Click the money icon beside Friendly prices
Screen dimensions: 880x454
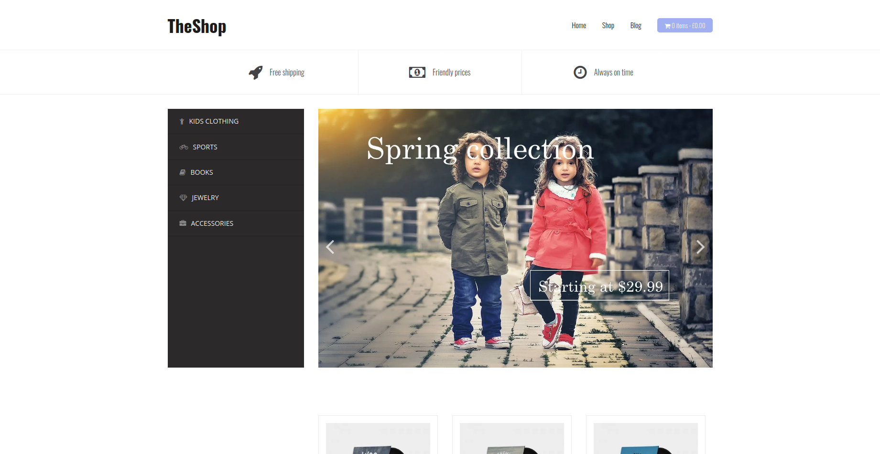417,73
